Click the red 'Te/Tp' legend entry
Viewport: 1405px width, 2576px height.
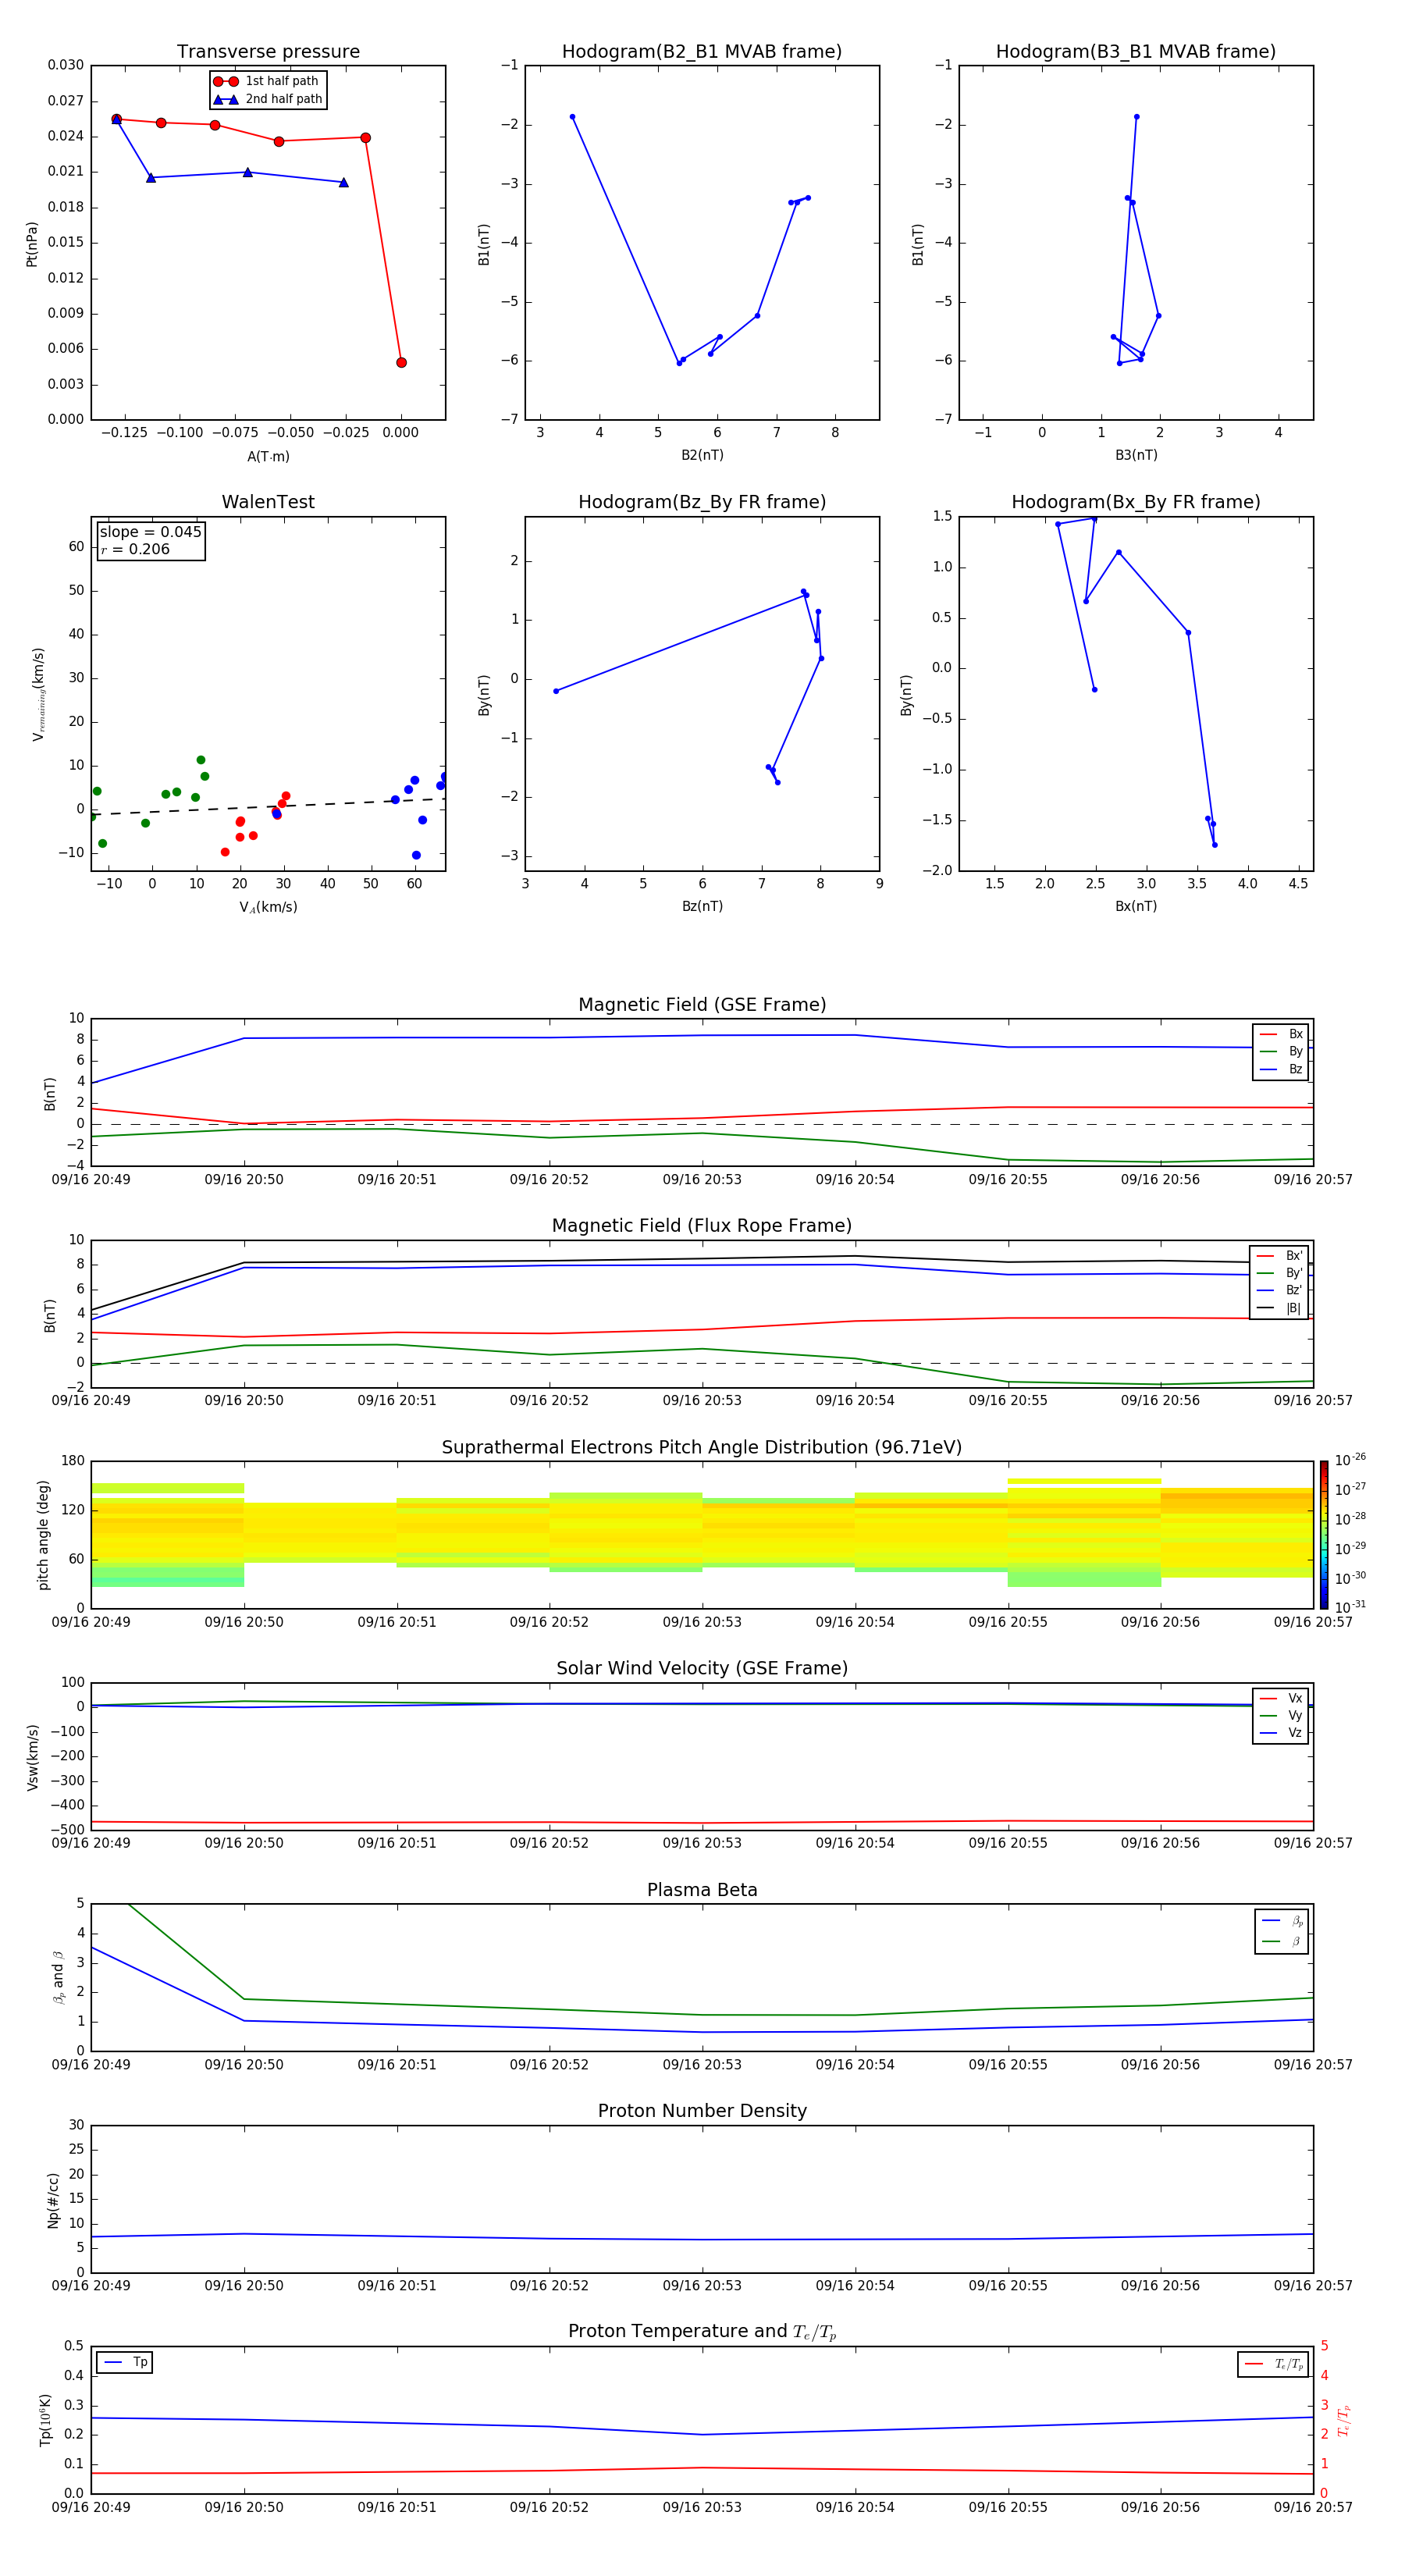point(1273,2364)
